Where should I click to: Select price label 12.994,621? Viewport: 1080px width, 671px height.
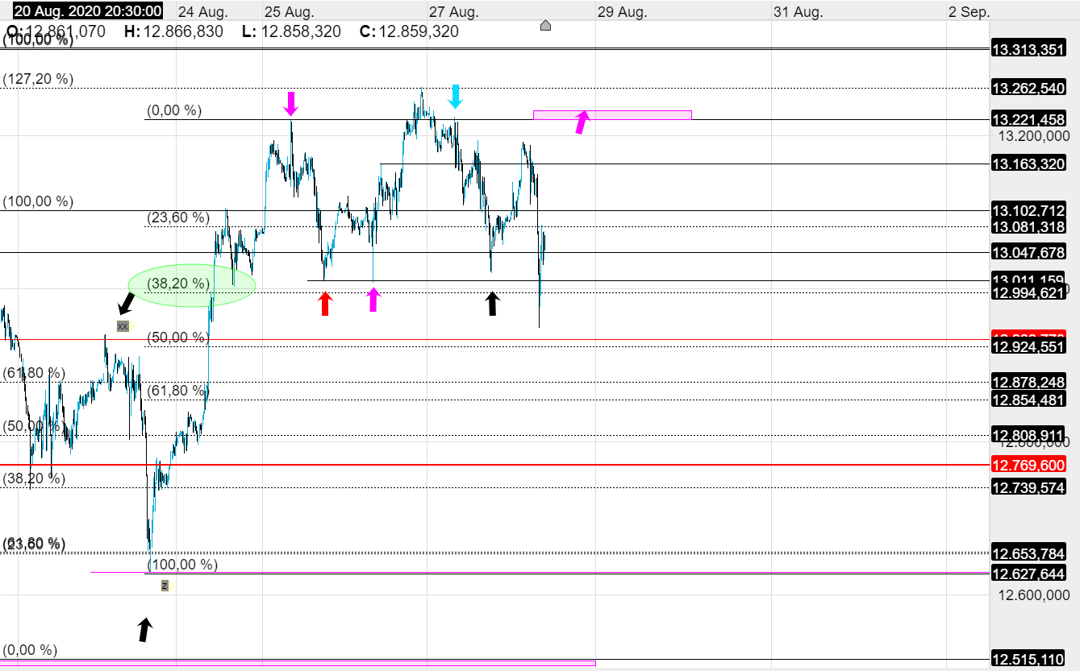tap(1028, 292)
